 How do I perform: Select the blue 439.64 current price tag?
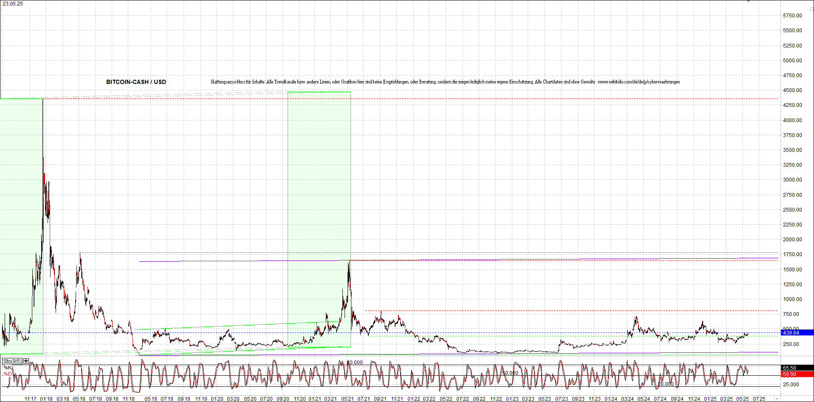coord(797,333)
